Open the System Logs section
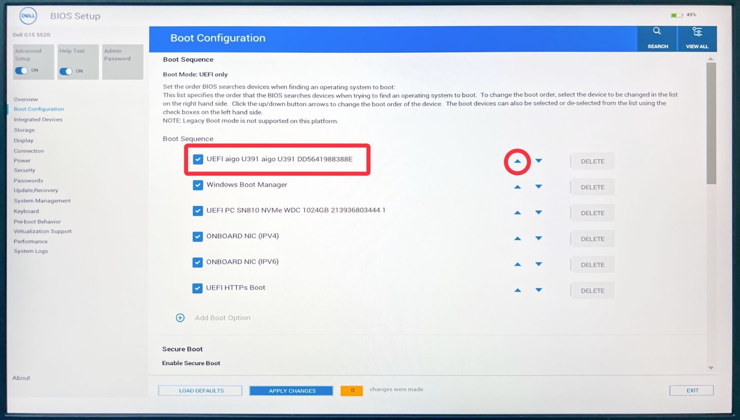The height and width of the screenshot is (420, 740). coord(31,251)
